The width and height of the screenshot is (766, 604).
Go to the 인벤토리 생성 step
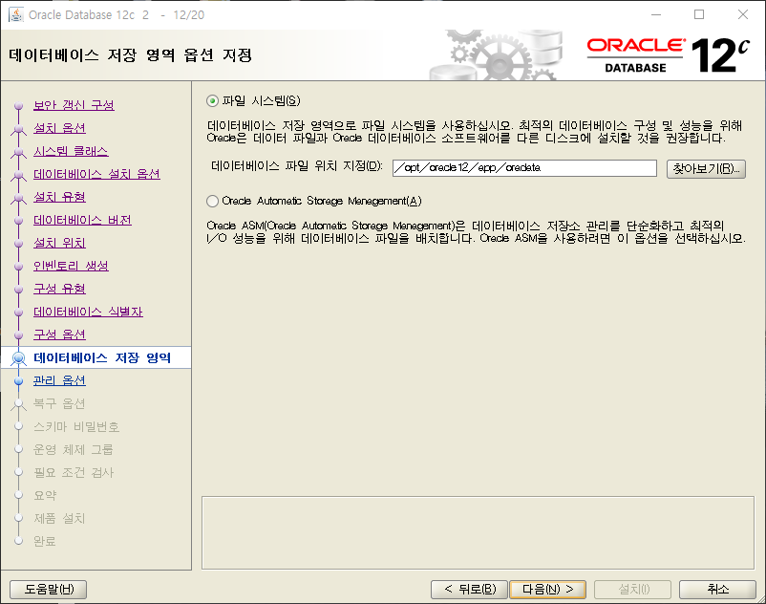click(x=71, y=266)
